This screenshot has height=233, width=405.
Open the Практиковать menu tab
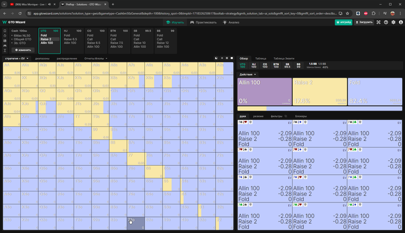point(203,22)
